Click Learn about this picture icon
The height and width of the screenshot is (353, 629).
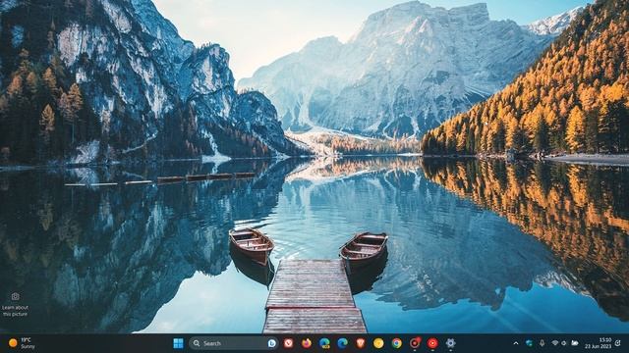(x=16, y=296)
